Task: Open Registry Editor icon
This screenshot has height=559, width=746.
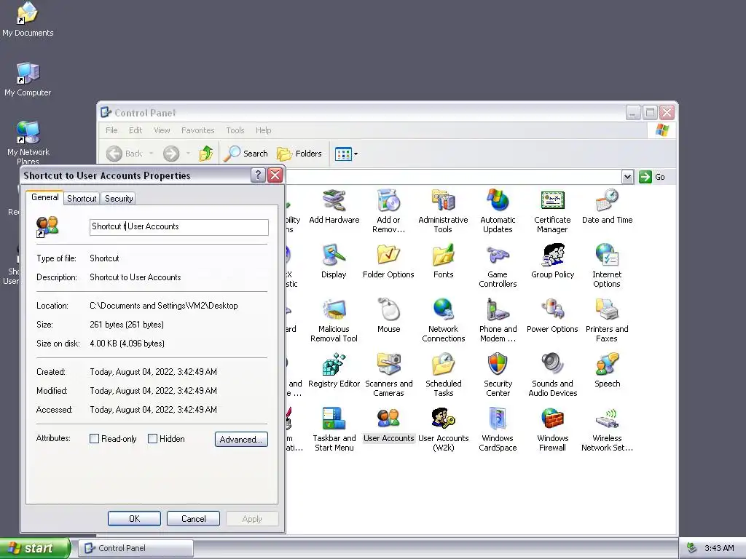Action: pyautogui.click(x=334, y=370)
